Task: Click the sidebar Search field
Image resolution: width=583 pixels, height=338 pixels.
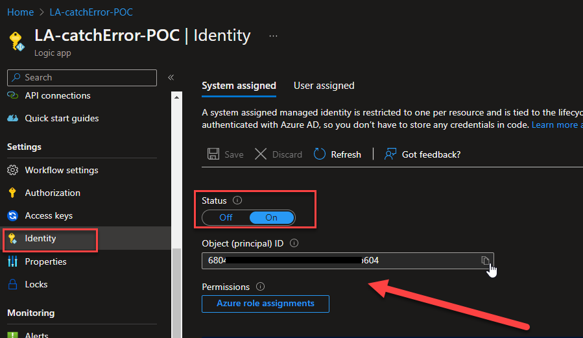Action: 82,77
